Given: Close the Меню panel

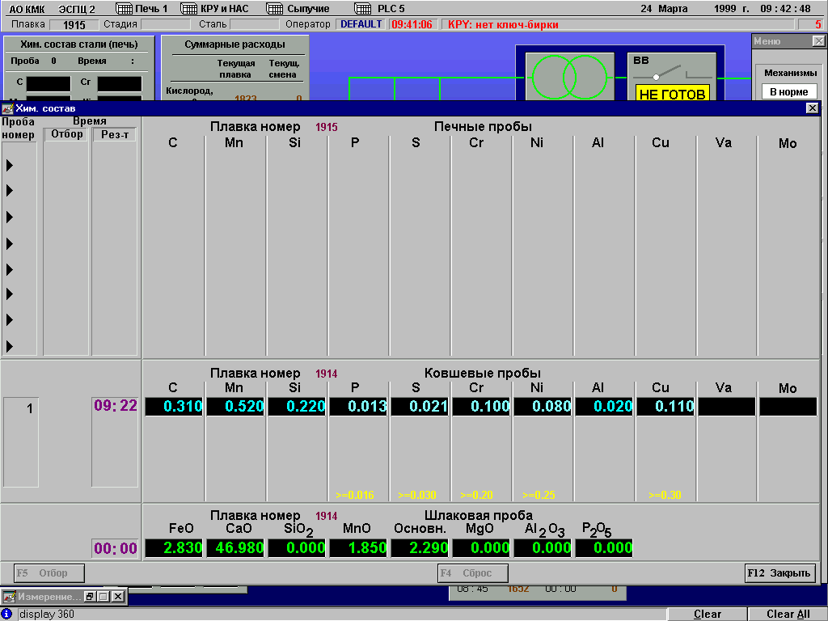Looking at the screenshot, I should point(818,41).
